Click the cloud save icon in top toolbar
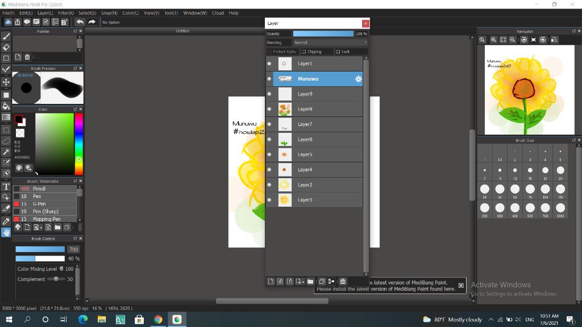The height and width of the screenshot is (327, 582). [x=8, y=22]
